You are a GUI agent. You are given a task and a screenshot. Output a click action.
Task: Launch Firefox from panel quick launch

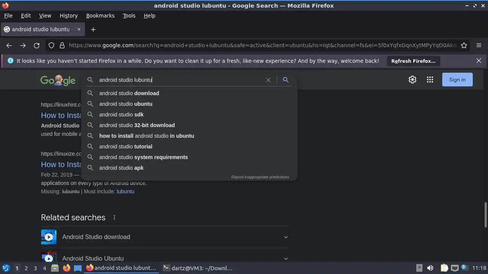(x=66, y=268)
